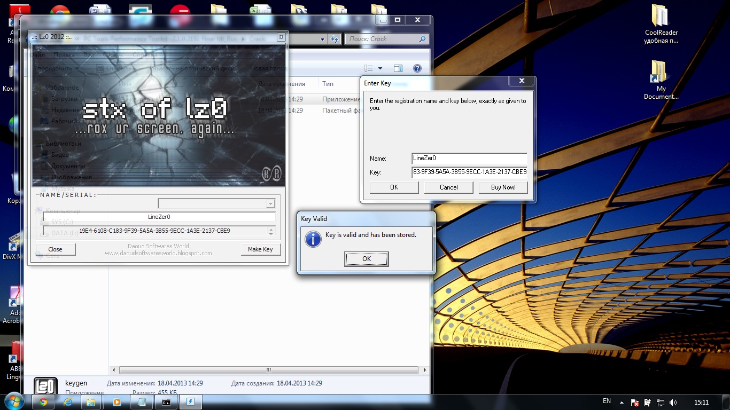
Task: Open Explorer address bar history dropdown
Action: [x=322, y=39]
